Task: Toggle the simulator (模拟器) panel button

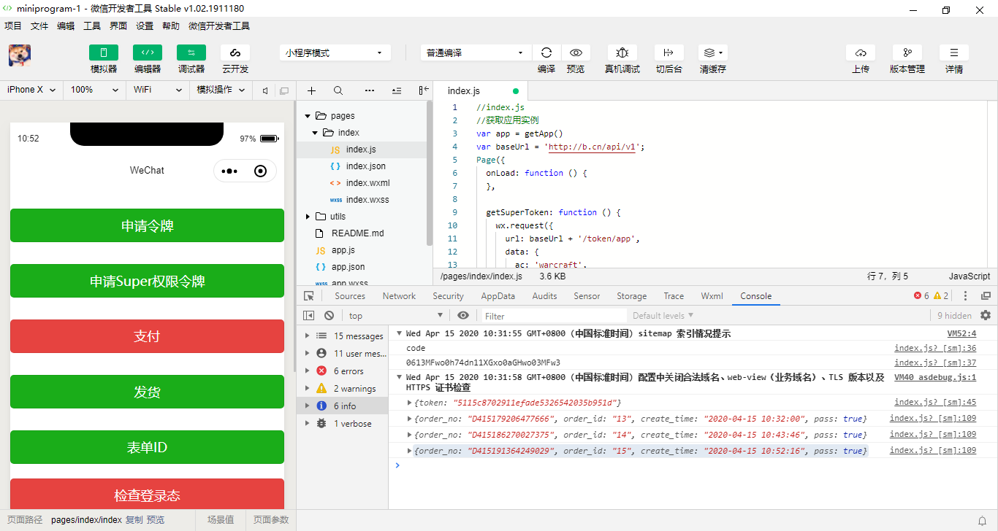Action: pos(103,53)
